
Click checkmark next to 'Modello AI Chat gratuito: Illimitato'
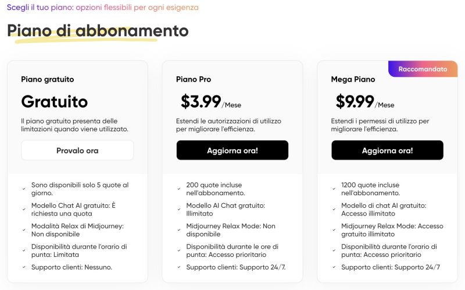178,209
